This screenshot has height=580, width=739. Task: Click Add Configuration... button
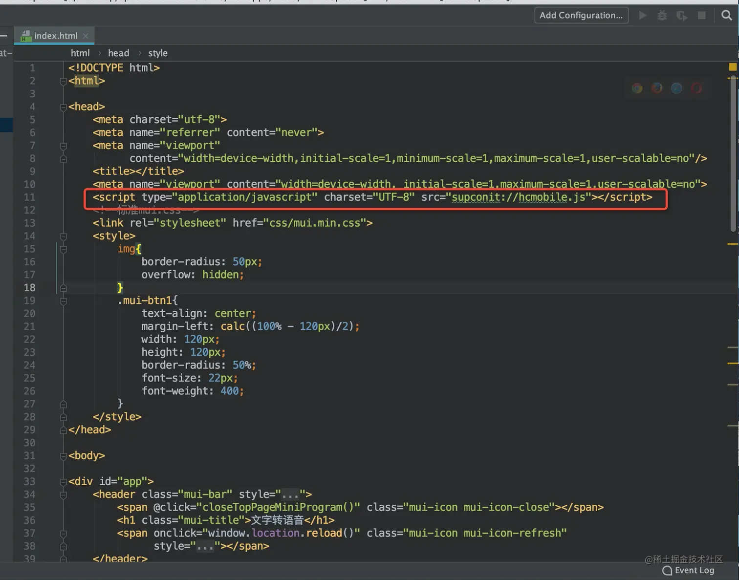pyautogui.click(x=581, y=15)
